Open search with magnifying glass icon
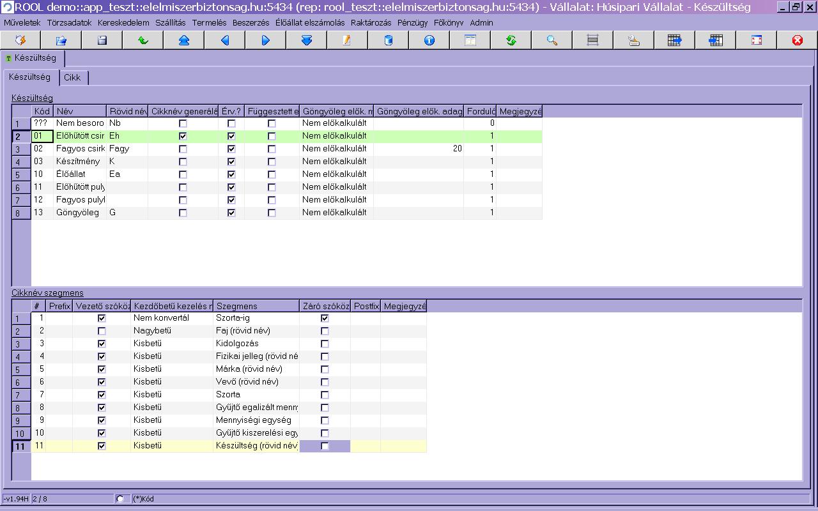818x511 pixels. point(552,40)
